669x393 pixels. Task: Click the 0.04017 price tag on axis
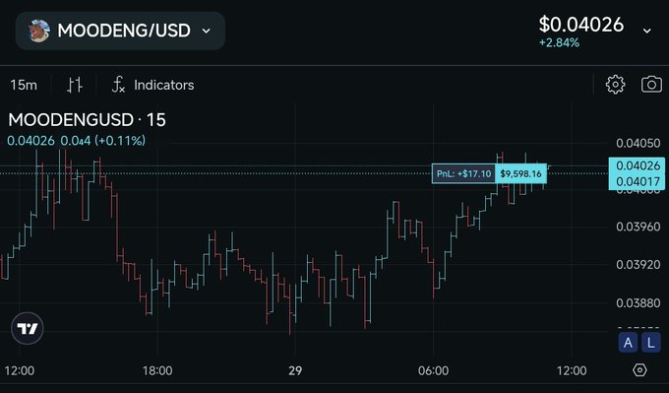(x=638, y=181)
